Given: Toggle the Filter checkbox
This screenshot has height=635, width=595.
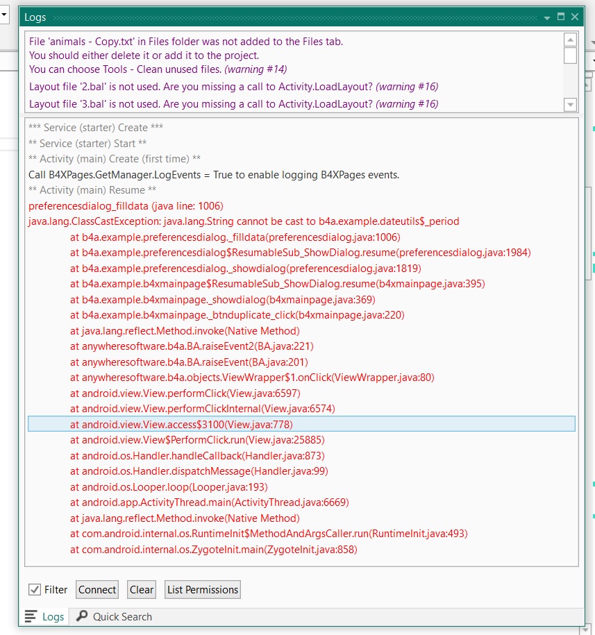Looking at the screenshot, I should (35, 590).
